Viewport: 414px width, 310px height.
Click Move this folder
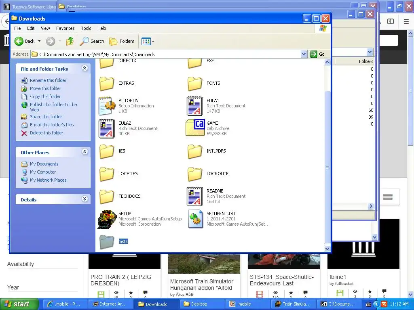[45, 88]
